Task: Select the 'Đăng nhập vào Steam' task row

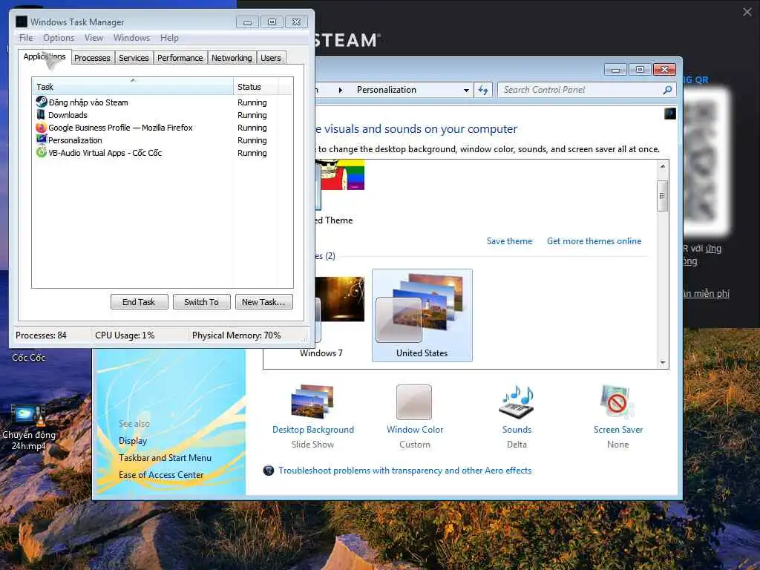Action: 163,102
